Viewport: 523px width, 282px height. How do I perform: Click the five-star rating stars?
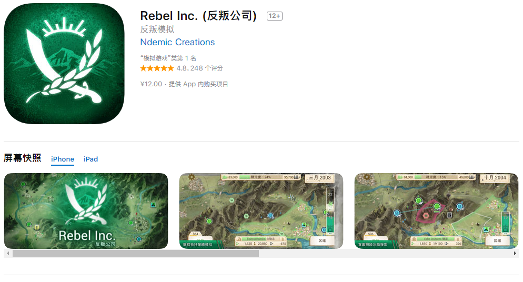click(157, 68)
